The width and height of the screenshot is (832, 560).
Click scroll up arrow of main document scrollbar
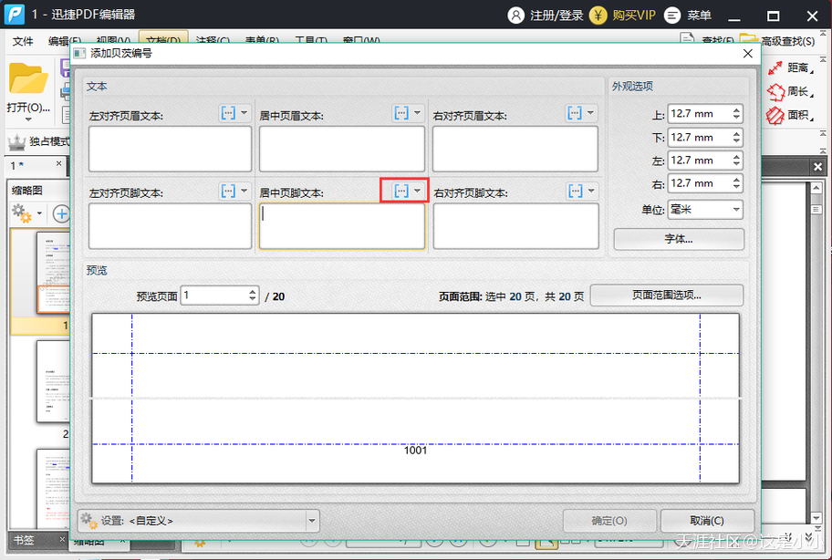816,188
